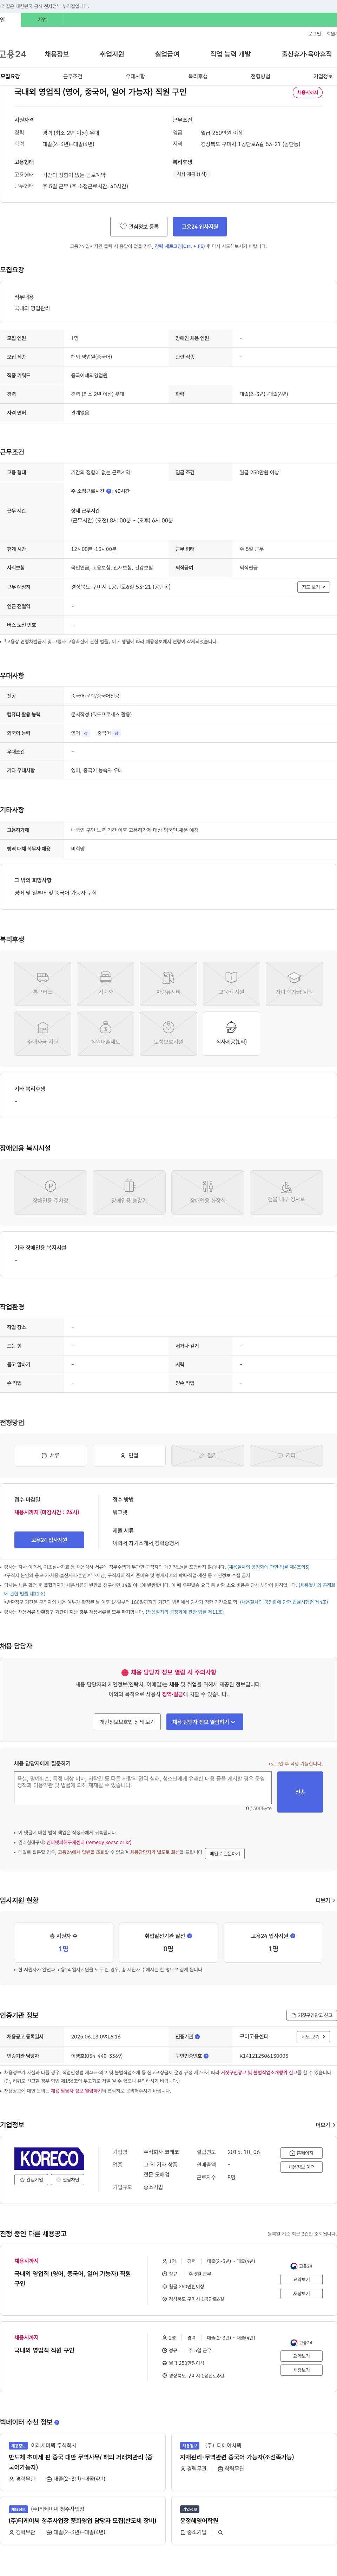337x2576 pixels.
Task: Open the company 홈페이지 button
Action: [301, 2153]
